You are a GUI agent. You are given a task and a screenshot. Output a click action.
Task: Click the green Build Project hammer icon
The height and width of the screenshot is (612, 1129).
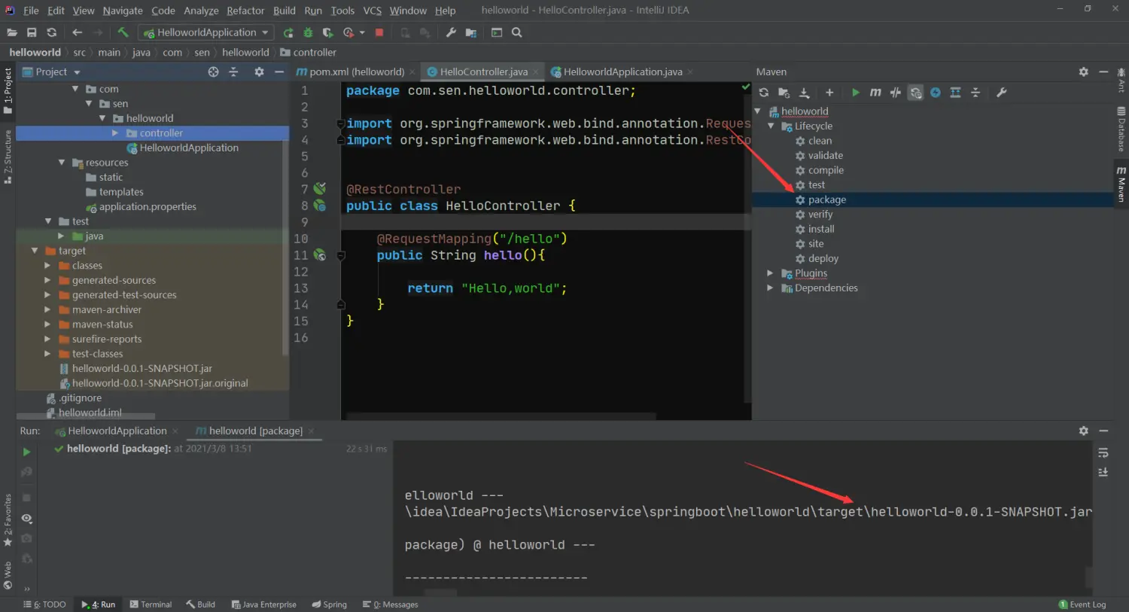pyautogui.click(x=123, y=32)
